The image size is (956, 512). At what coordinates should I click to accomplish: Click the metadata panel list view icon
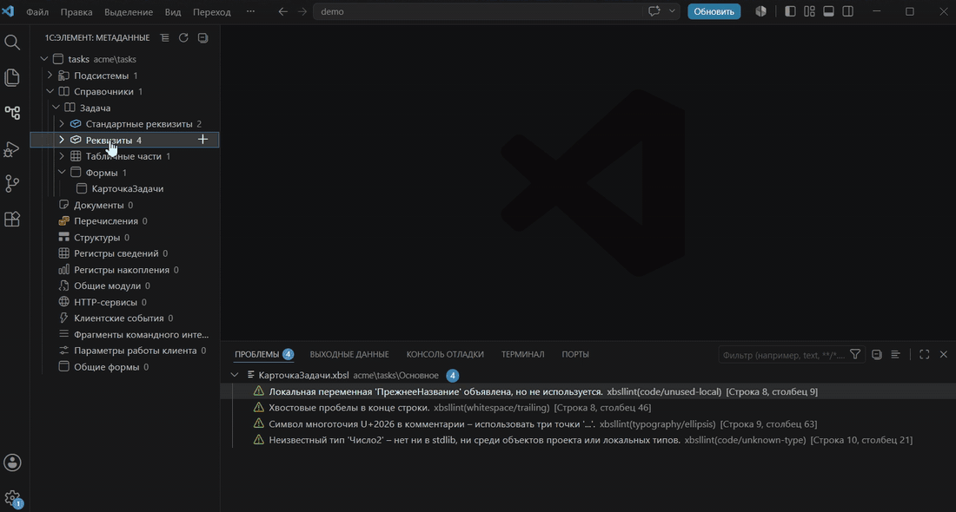pos(164,37)
